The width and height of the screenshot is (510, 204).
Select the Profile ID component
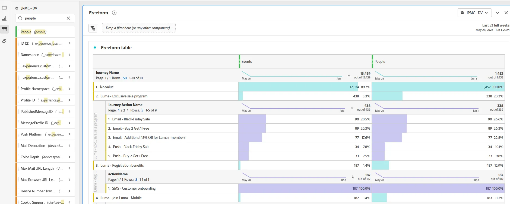pyautogui.click(x=45, y=100)
